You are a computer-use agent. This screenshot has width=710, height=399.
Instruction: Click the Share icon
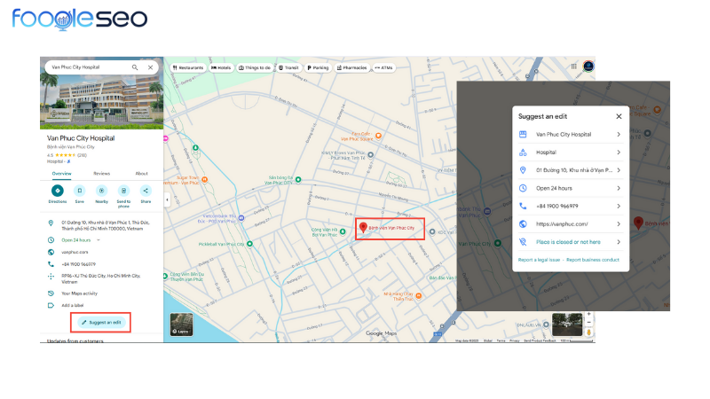(146, 191)
